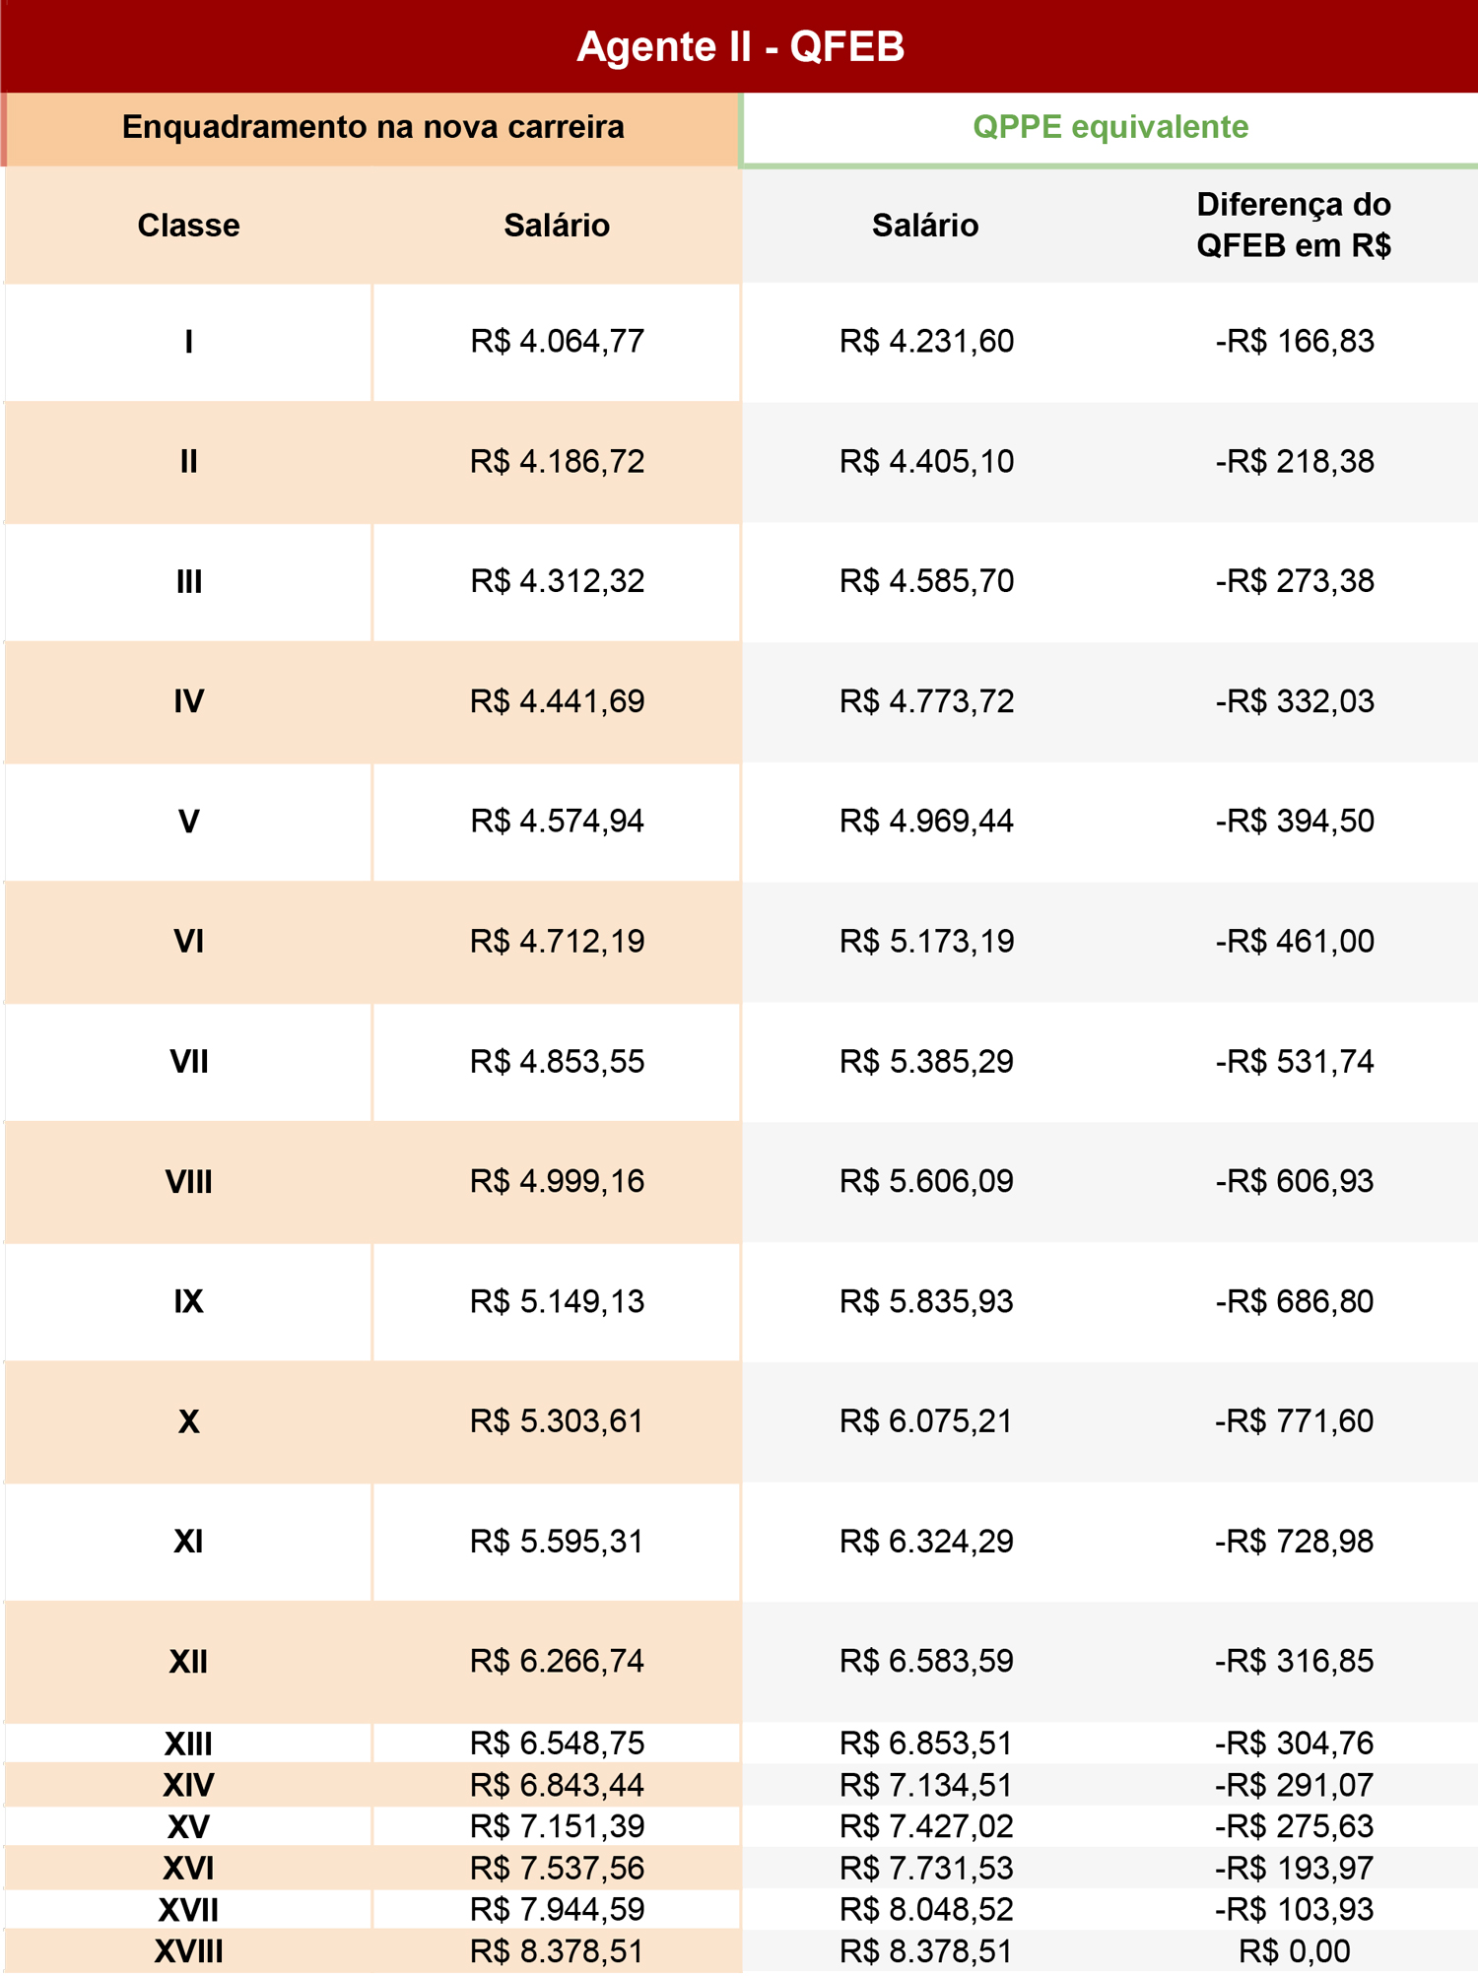Image resolution: width=1478 pixels, height=1976 pixels.
Task: Click the salary cell 'R$ 7.151,39'
Action: [x=557, y=1826]
